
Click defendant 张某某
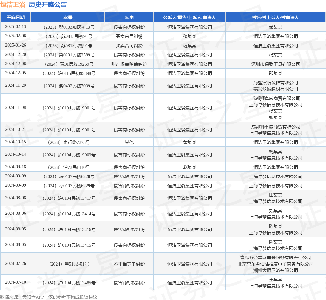pyautogui.click(x=275, y=117)
